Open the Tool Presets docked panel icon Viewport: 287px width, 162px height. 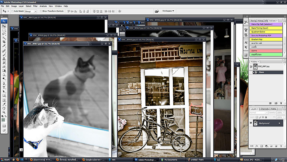246,22
